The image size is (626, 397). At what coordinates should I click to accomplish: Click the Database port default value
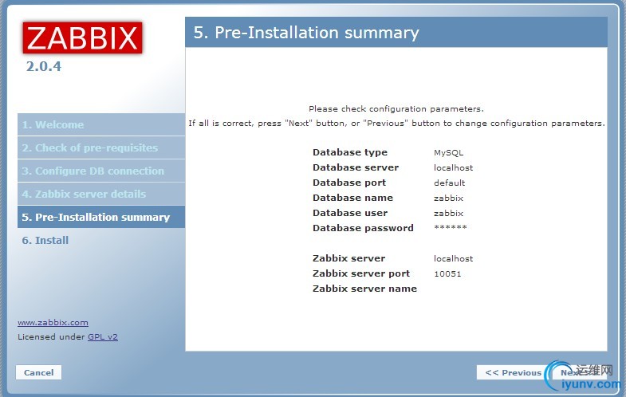(449, 183)
